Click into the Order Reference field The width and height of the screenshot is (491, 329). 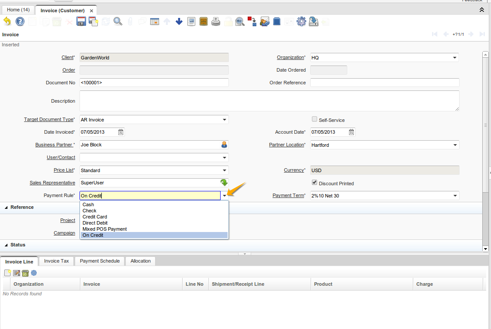[x=384, y=83]
